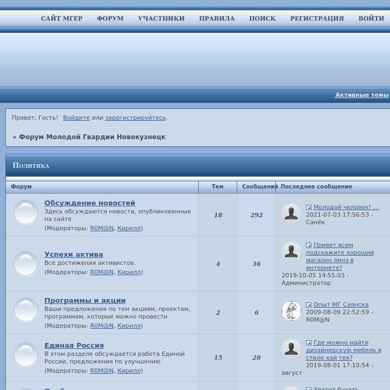Click the зарегистрируйтесь link
This screenshot has width=390, height=390.
click(x=135, y=118)
